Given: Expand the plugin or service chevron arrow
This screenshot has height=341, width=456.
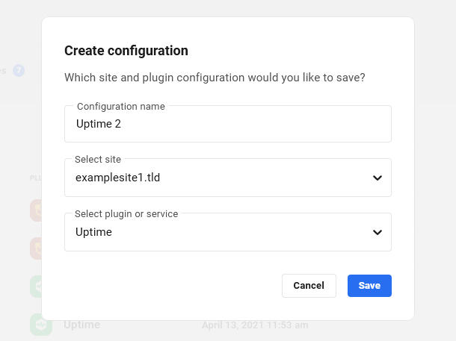Looking at the screenshot, I should point(378,233).
